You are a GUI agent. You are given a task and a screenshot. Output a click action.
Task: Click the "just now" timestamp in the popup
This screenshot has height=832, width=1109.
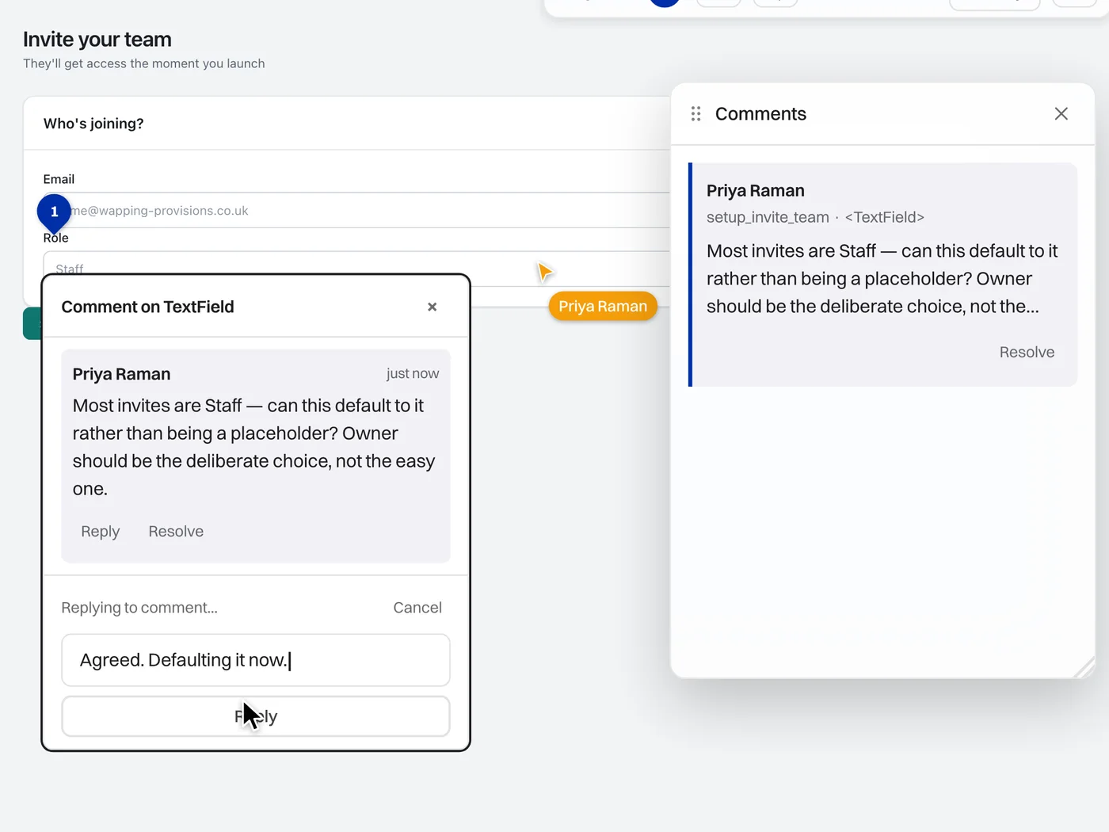tap(413, 374)
